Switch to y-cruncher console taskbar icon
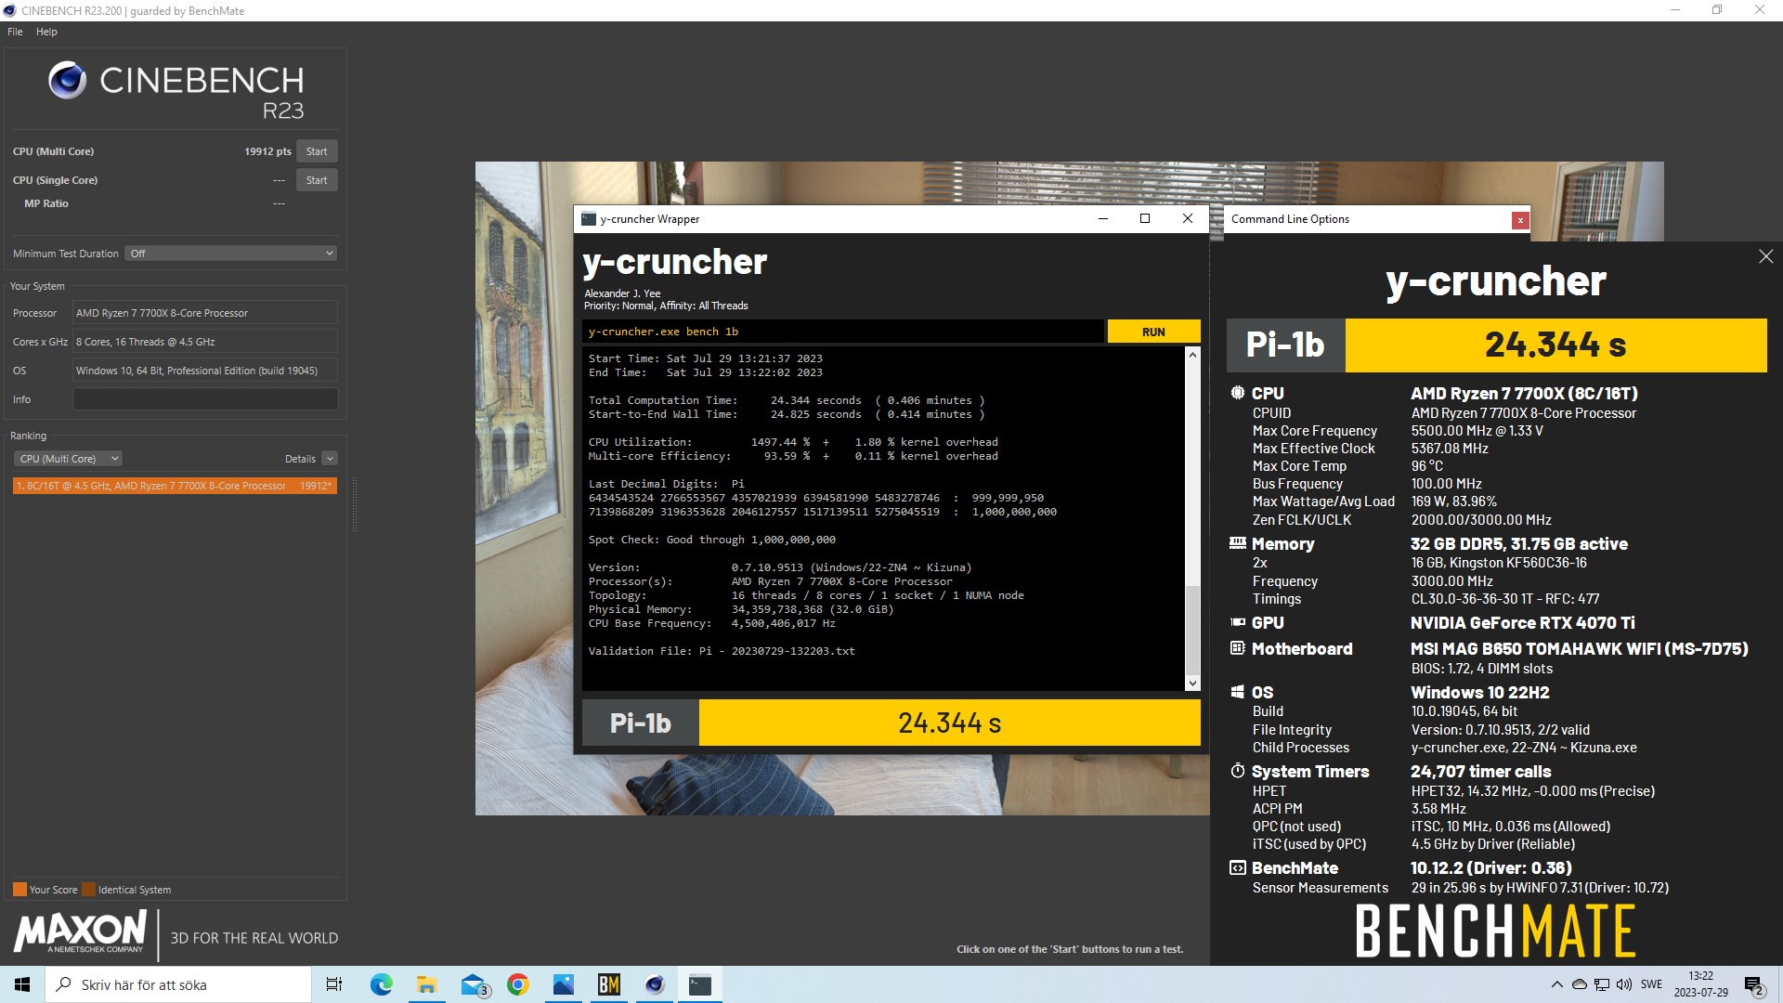This screenshot has width=1783, height=1003. 700,984
